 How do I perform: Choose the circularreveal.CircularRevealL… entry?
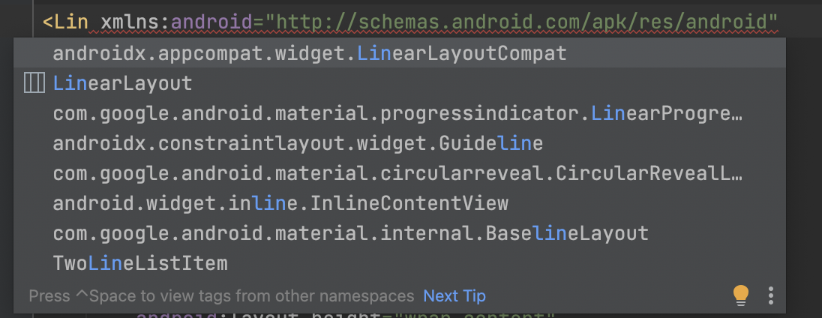400,173
